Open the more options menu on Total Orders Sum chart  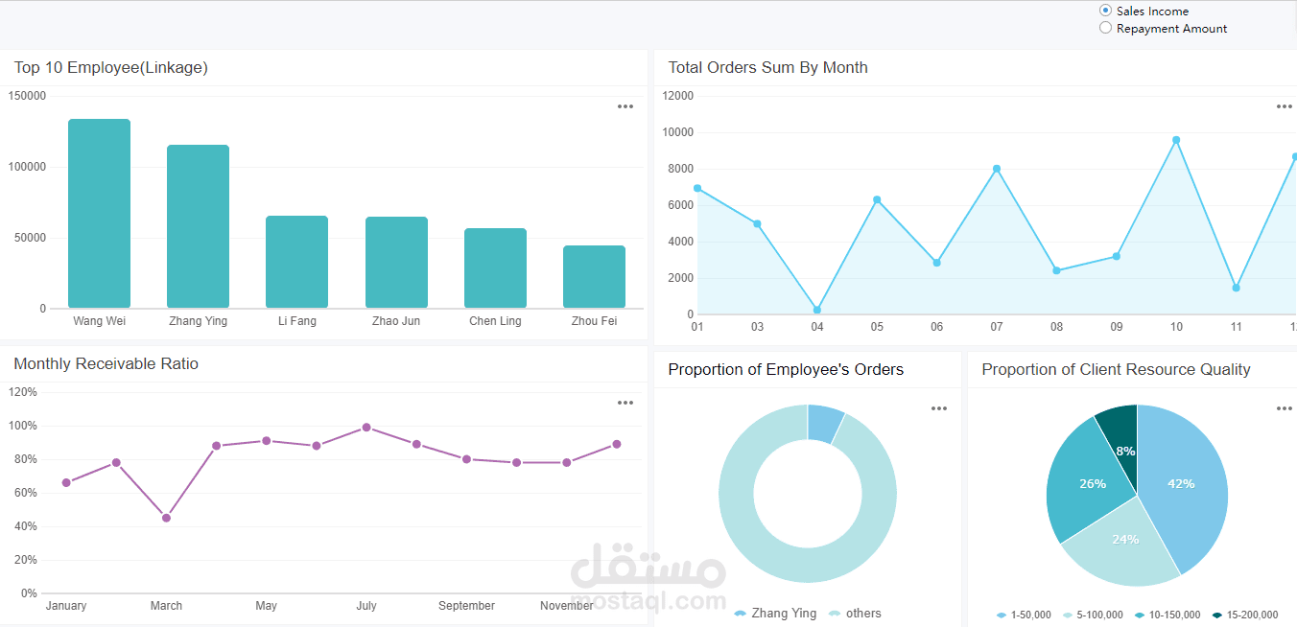[x=1284, y=106]
